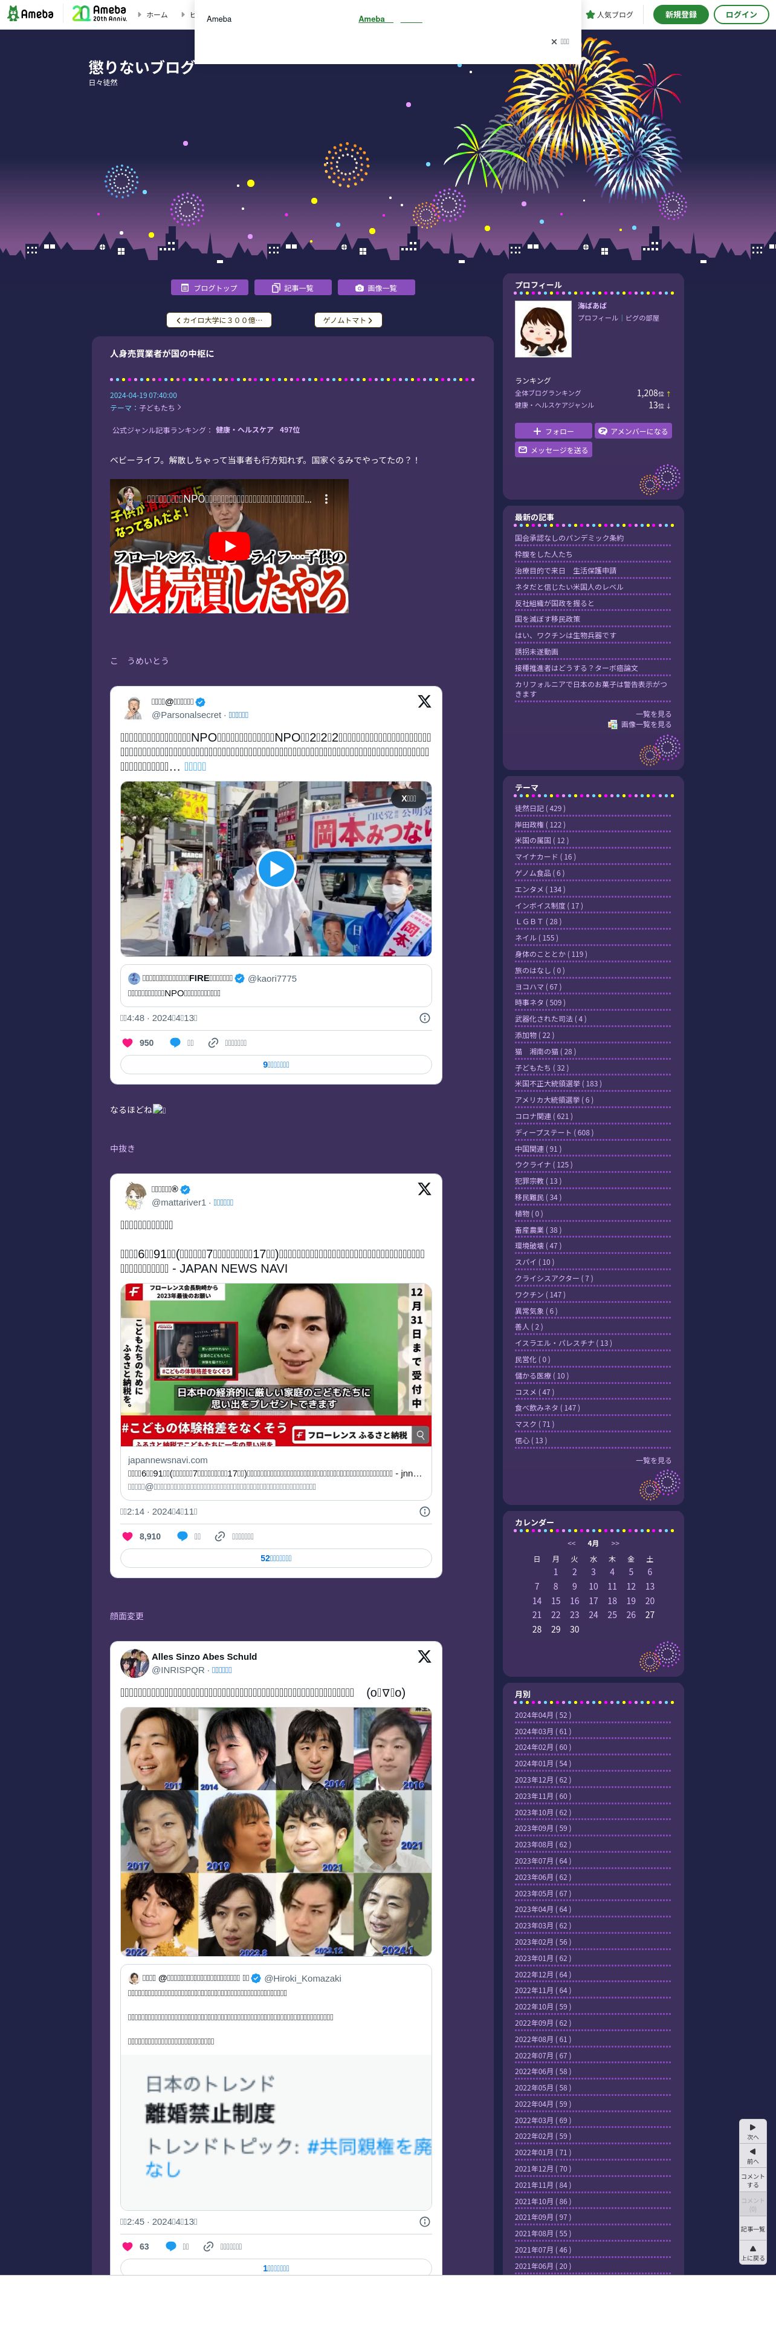Image resolution: width=776 pixels, height=2330 pixels.
Task: Open Alles Sinzo Abes Schuld profile name
Action: 204,1657
